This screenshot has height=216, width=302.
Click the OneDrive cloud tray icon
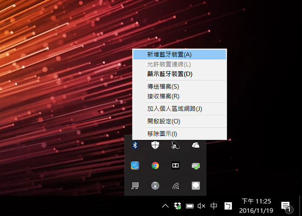click(195, 145)
